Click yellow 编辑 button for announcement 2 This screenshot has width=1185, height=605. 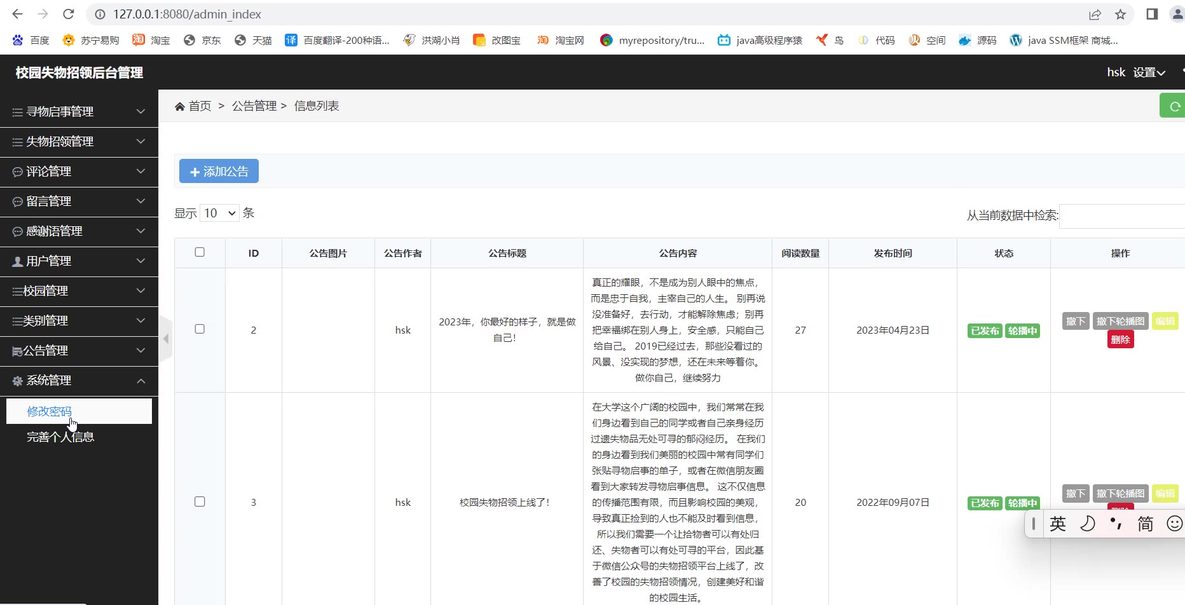(x=1165, y=322)
